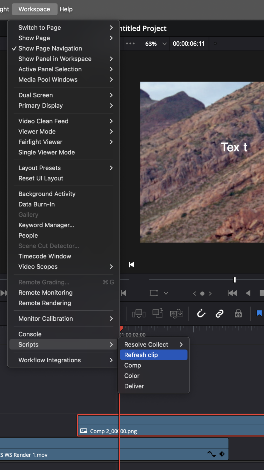Click the blue flag marker icon
This screenshot has width=264, height=470.
pos(259,313)
